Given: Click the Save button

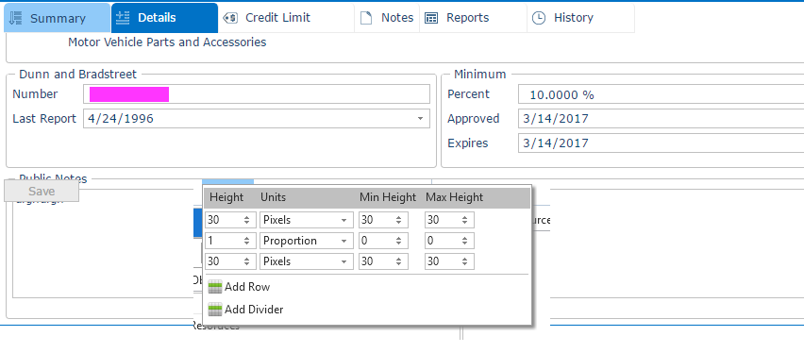Looking at the screenshot, I should coord(42,192).
